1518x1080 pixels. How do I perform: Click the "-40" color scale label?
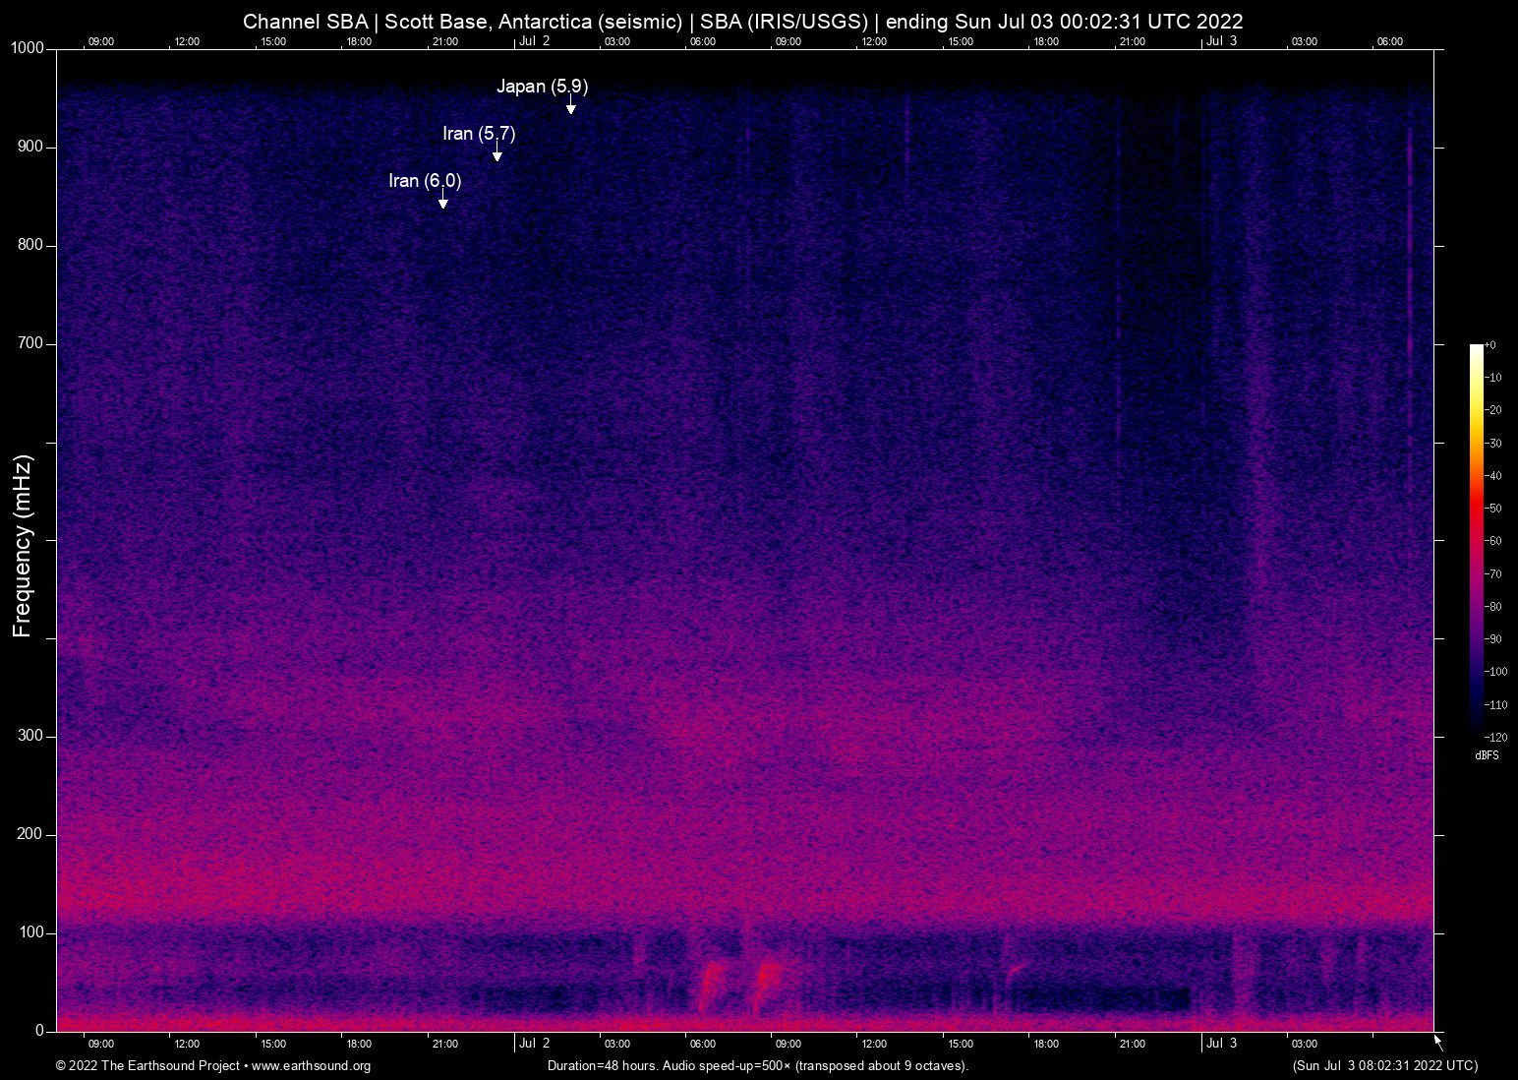(x=1493, y=476)
